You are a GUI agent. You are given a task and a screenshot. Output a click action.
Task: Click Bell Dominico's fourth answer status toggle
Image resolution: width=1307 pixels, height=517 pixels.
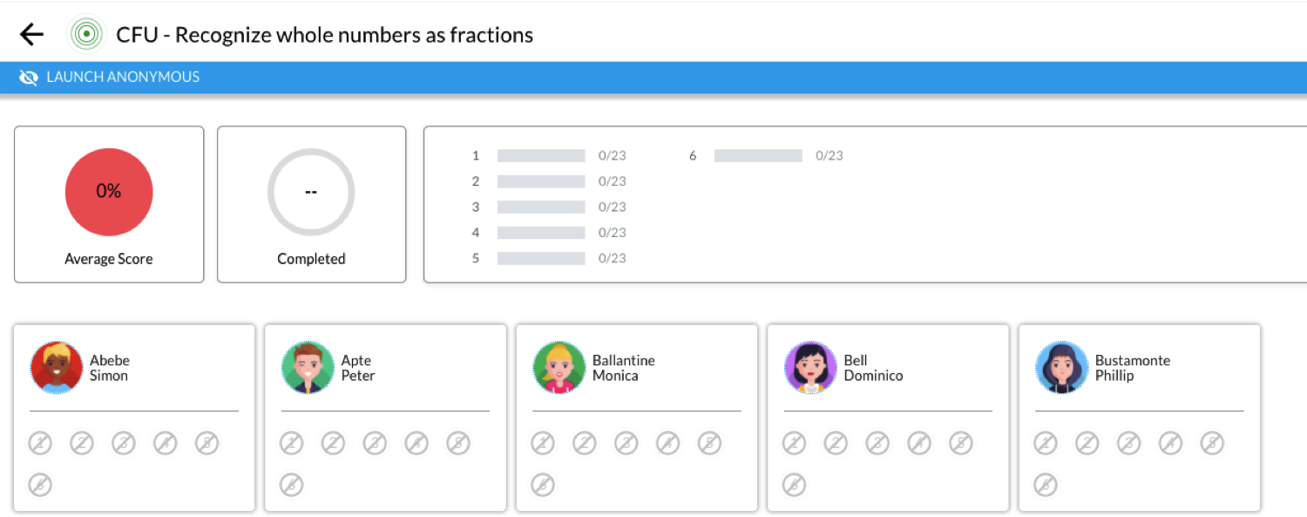tap(918, 442)
